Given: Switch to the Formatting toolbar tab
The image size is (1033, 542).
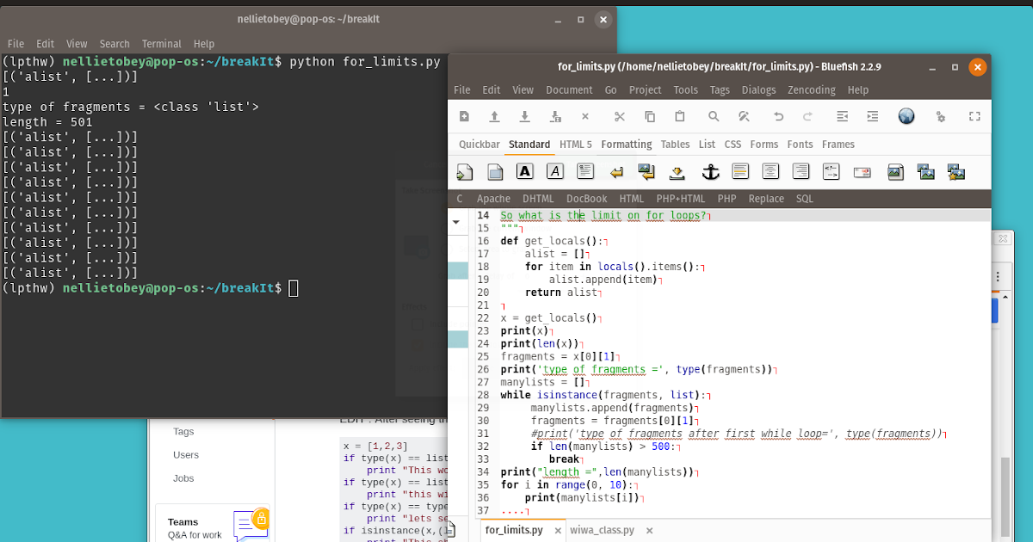Looking at the screenshot, I should [627, 144].
